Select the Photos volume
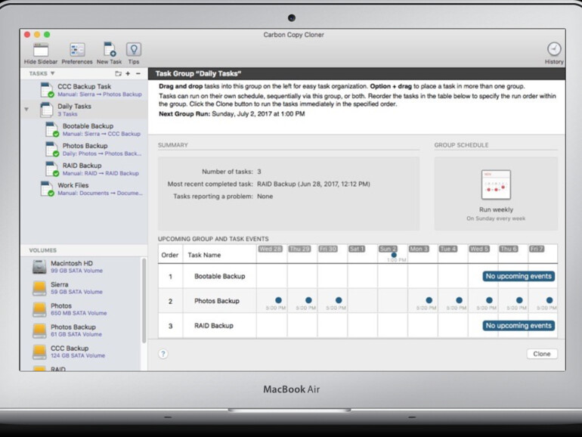The image size is (582, 437). (81, 309)
